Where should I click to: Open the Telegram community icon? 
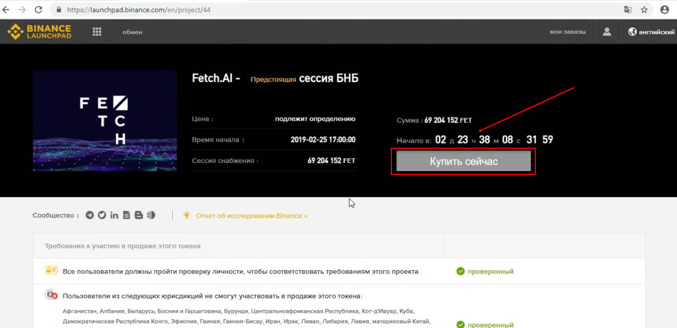(90, 215)
